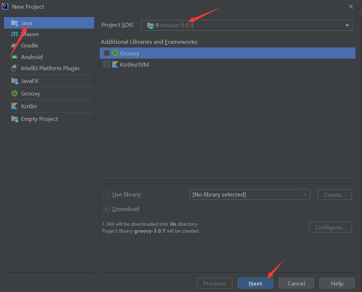
Task: Click the 'Project SDK:' label
Action: pyautogui.click(x=118, y=25)
